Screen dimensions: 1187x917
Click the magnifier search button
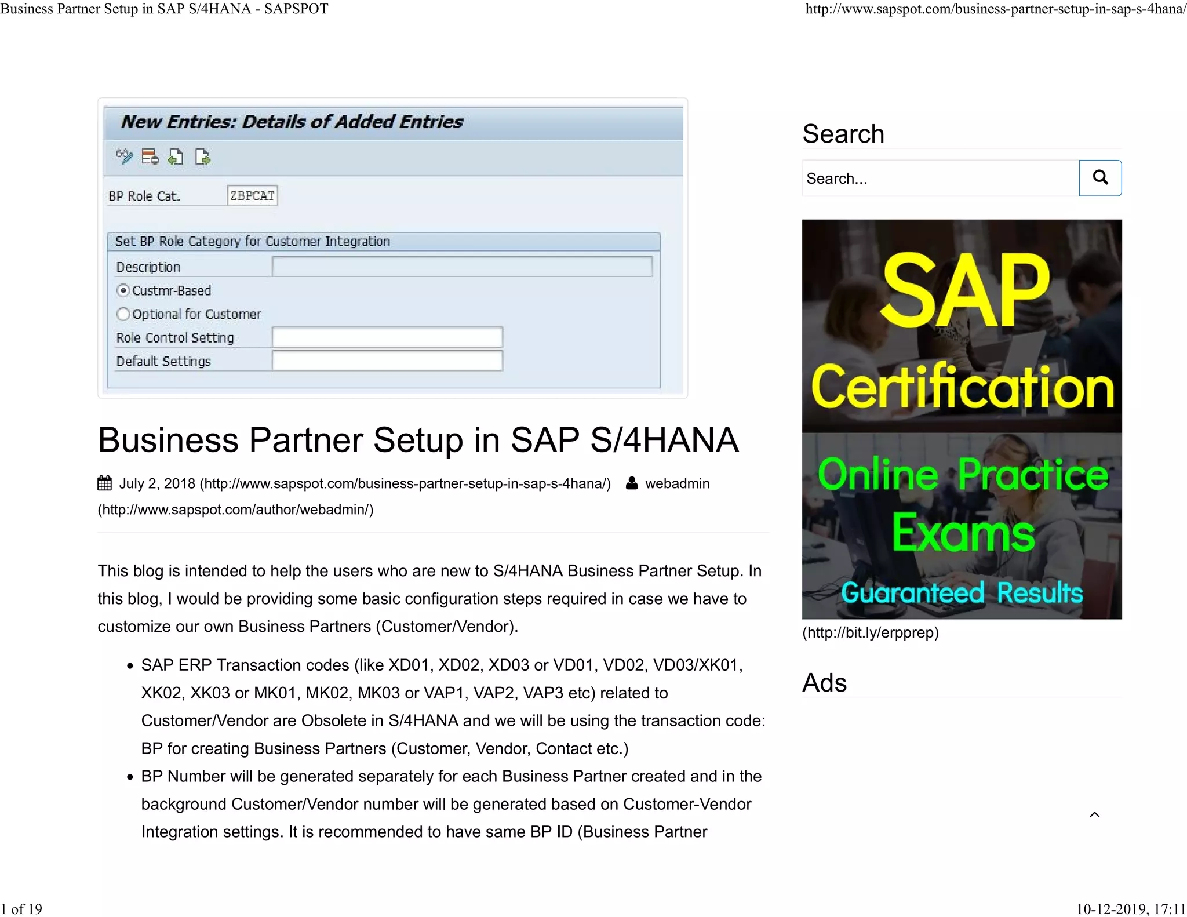(x=1099, y=178)
